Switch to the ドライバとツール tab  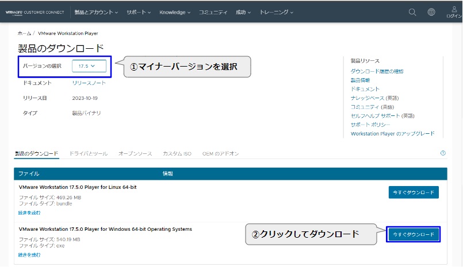click(x=89, y=153)
